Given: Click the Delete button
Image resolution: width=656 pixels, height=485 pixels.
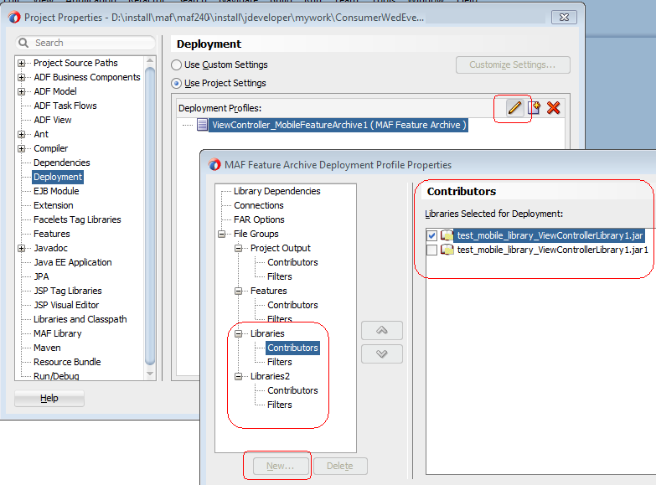Looking at the screenshot, I should point(339,466).
